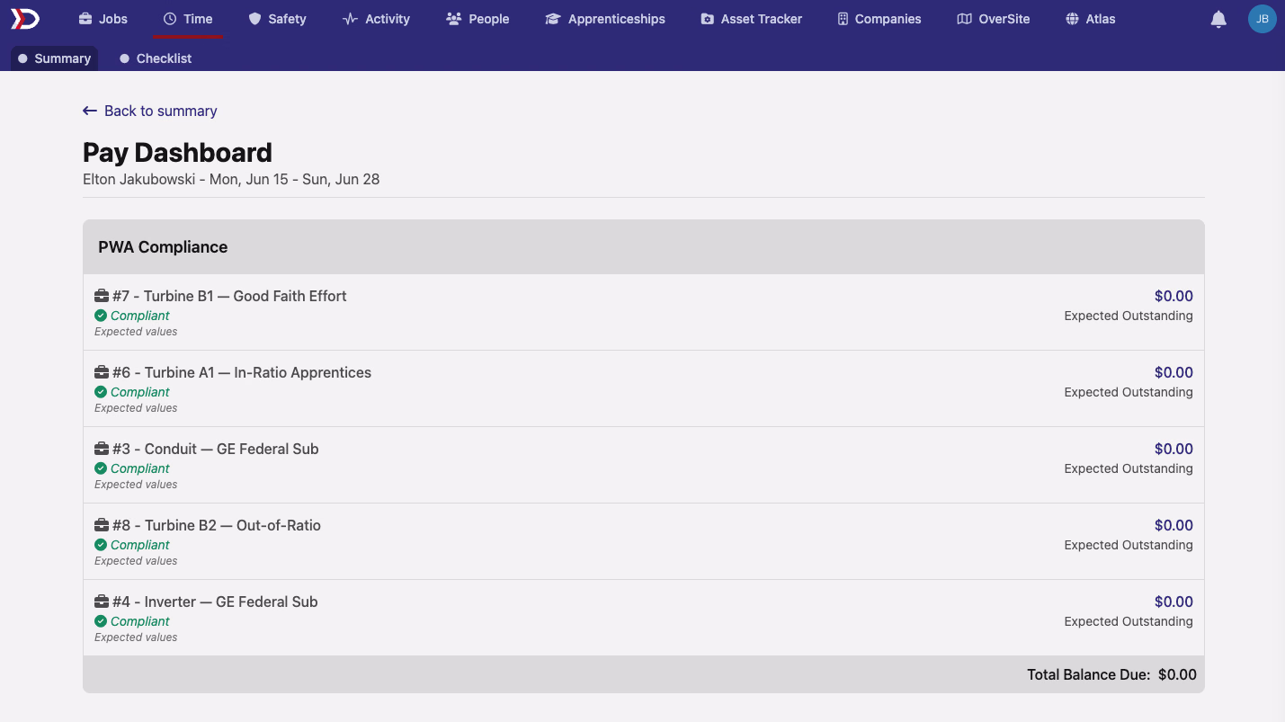Navigate to People

(477, 19)
